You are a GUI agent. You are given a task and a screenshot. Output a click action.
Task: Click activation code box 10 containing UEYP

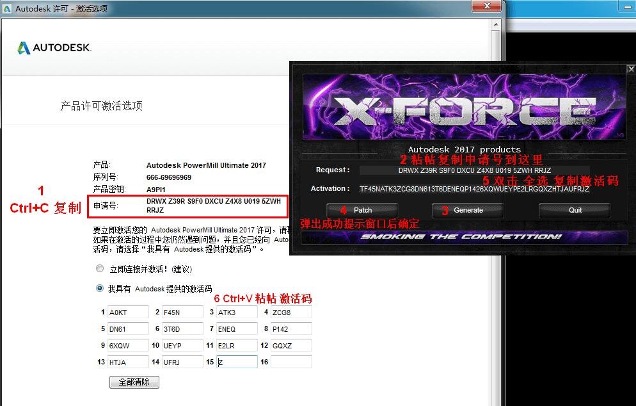(182, 346)
